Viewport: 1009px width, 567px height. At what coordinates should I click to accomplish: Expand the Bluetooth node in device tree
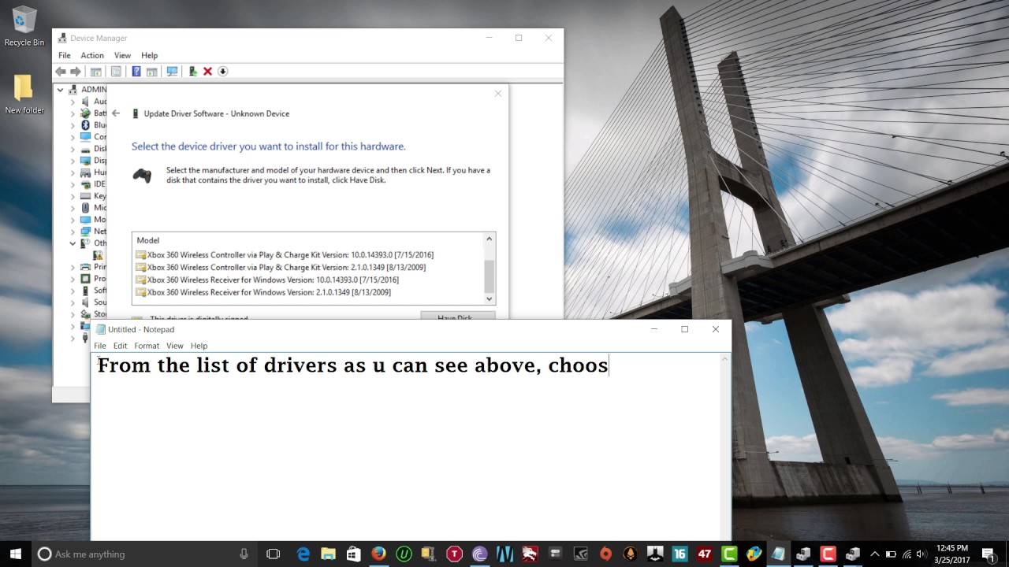click(73, 125)
